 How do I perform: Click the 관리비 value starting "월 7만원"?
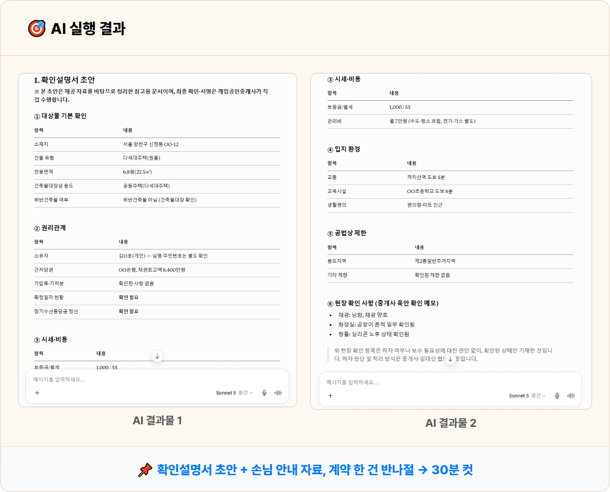433,121
